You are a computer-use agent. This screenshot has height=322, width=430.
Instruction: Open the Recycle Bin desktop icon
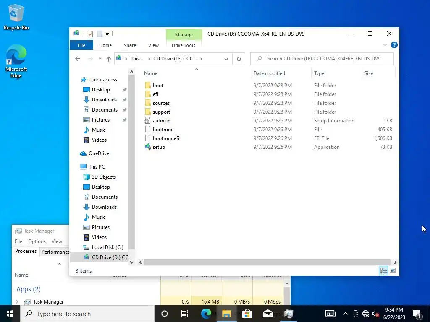(x=16, y=17)
